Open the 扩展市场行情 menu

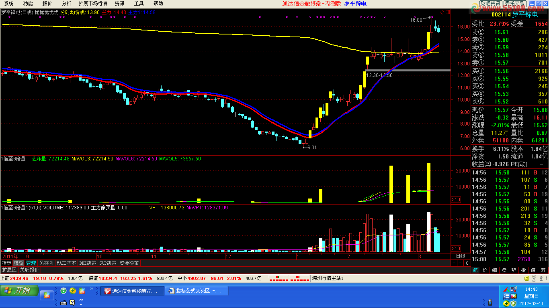click(93, 3)
